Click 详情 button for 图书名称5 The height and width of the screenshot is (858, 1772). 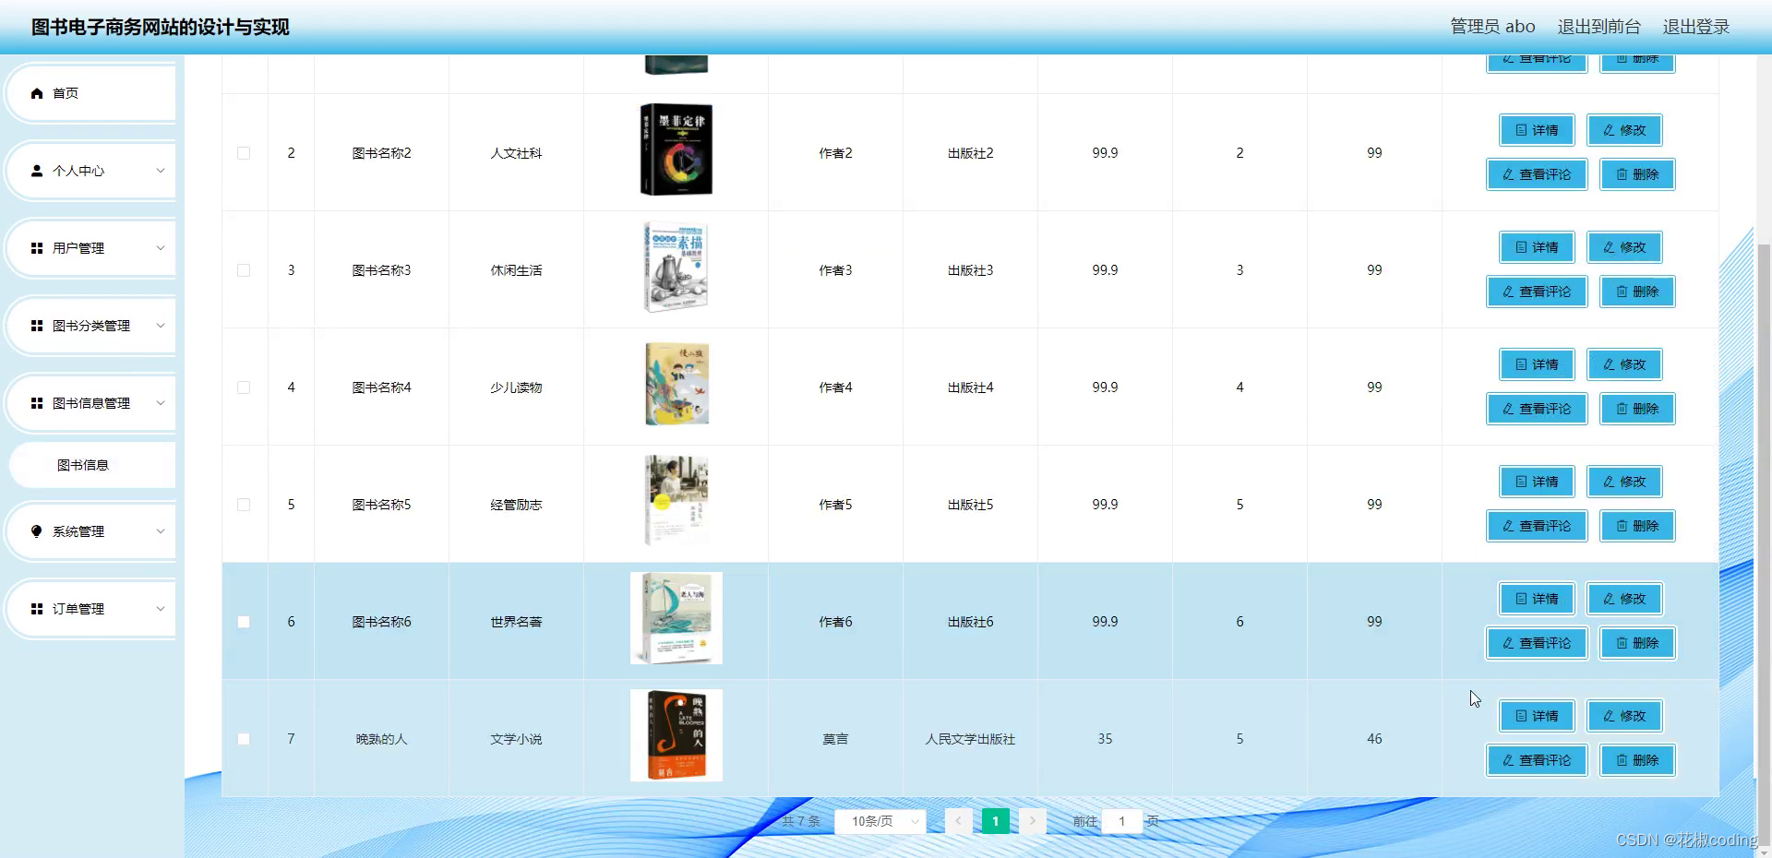click(1537, 482)
